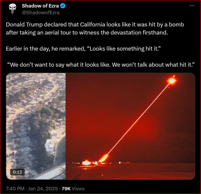Viewport: 201px width, 194px height.
Task: Click the quote "We don't want to say"
Action: (101, 65)
